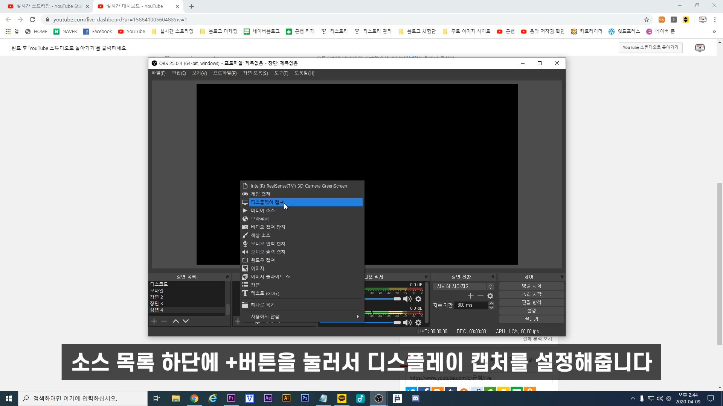Open transition properties gear icon
The height and width of the screenshot is (406, 723).
(x=490, y=296)
